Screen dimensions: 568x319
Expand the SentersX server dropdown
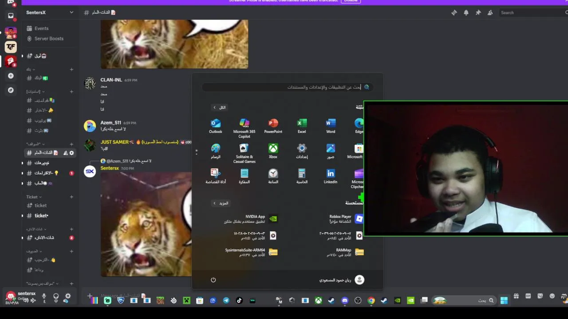(x=71, y=12)
